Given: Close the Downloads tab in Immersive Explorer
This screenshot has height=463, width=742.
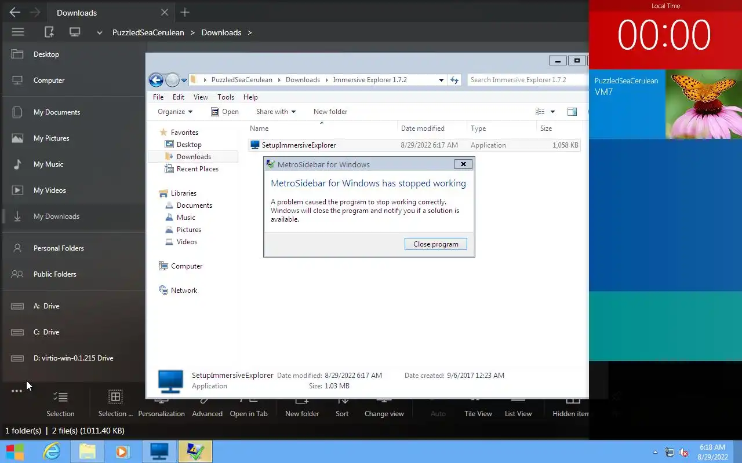Looking at the screenshot, I should [165, 12].
